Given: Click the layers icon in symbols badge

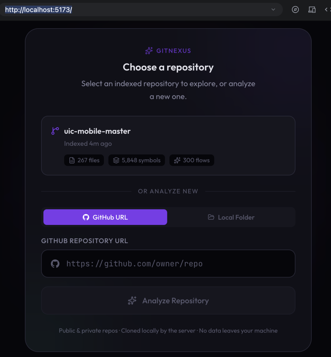Looking at the screenshot, I should click(x=116, y=160).
